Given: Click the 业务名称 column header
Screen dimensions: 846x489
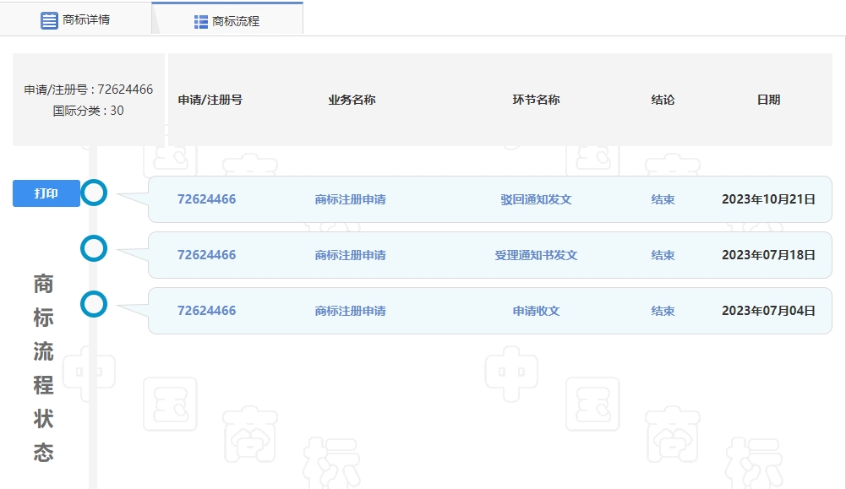Looking at the screenshot, I should [352, 100].
